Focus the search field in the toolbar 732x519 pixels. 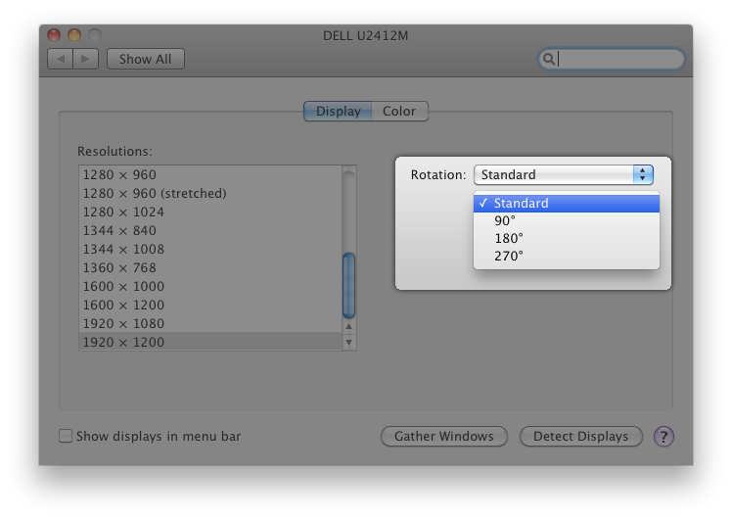click(611, 59)
